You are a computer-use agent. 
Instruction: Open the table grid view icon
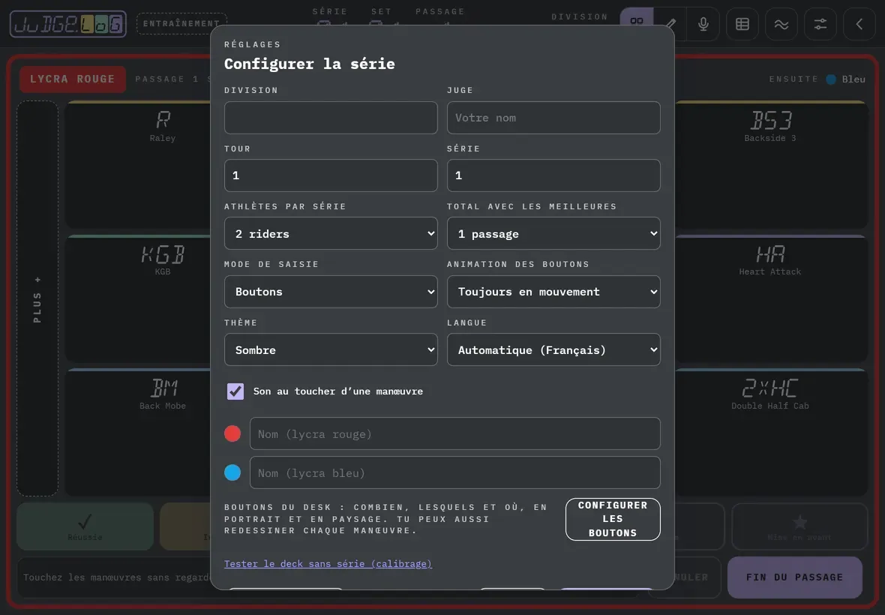[x=742, y=24]
